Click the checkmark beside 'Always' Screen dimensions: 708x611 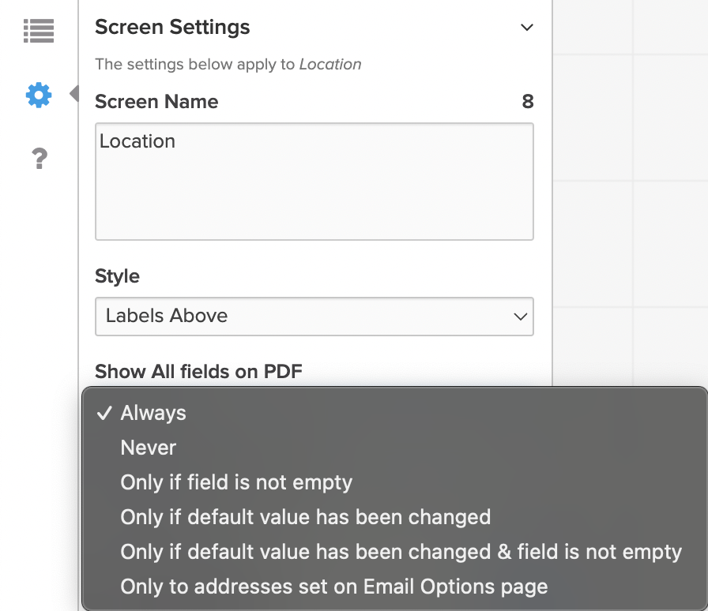104,412
